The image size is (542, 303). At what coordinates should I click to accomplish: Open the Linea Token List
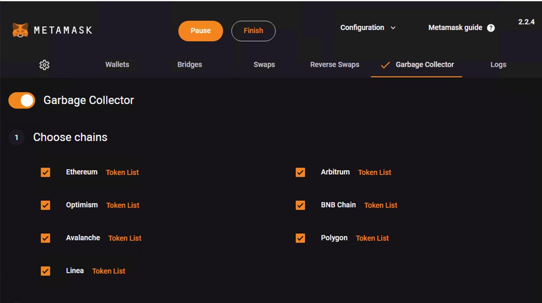click(109, 271)
